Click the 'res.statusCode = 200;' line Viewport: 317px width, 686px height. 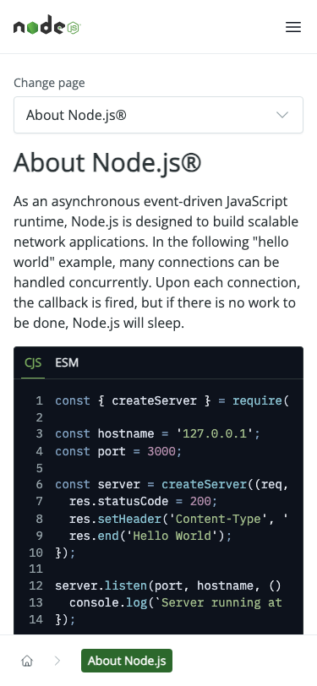pyautogui.click(x=143, y=501)
